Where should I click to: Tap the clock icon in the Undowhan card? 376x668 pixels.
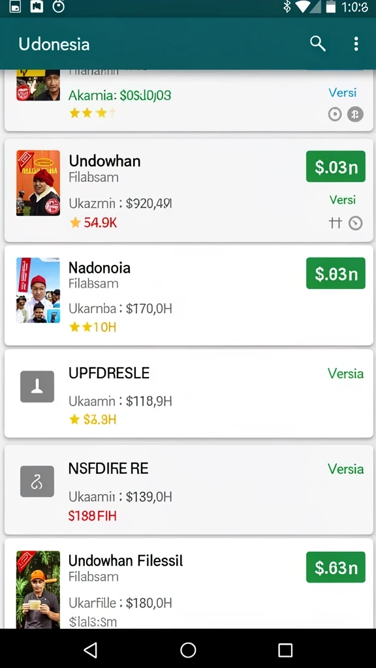pyautogui.click(x=356, y=223)
